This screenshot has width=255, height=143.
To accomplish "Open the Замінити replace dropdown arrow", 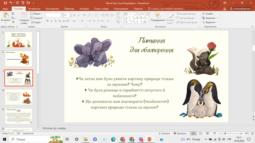I will pyautogui.click(x=218, y=18).
